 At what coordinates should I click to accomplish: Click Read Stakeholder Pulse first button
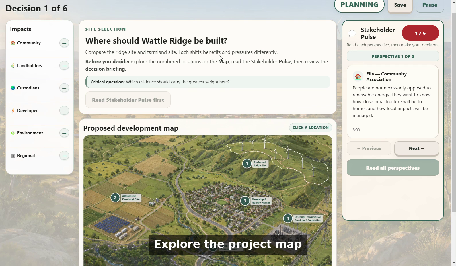pos(128,100)
